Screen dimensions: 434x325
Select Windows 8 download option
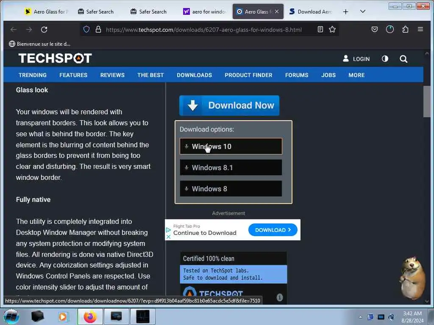(x=231, y=189)
